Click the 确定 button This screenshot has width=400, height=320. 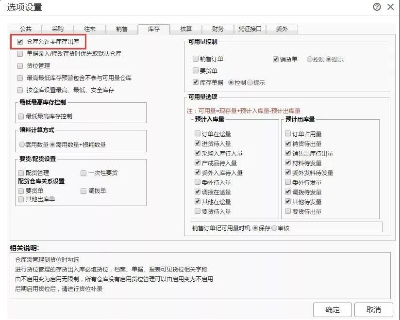coord(333,309)
